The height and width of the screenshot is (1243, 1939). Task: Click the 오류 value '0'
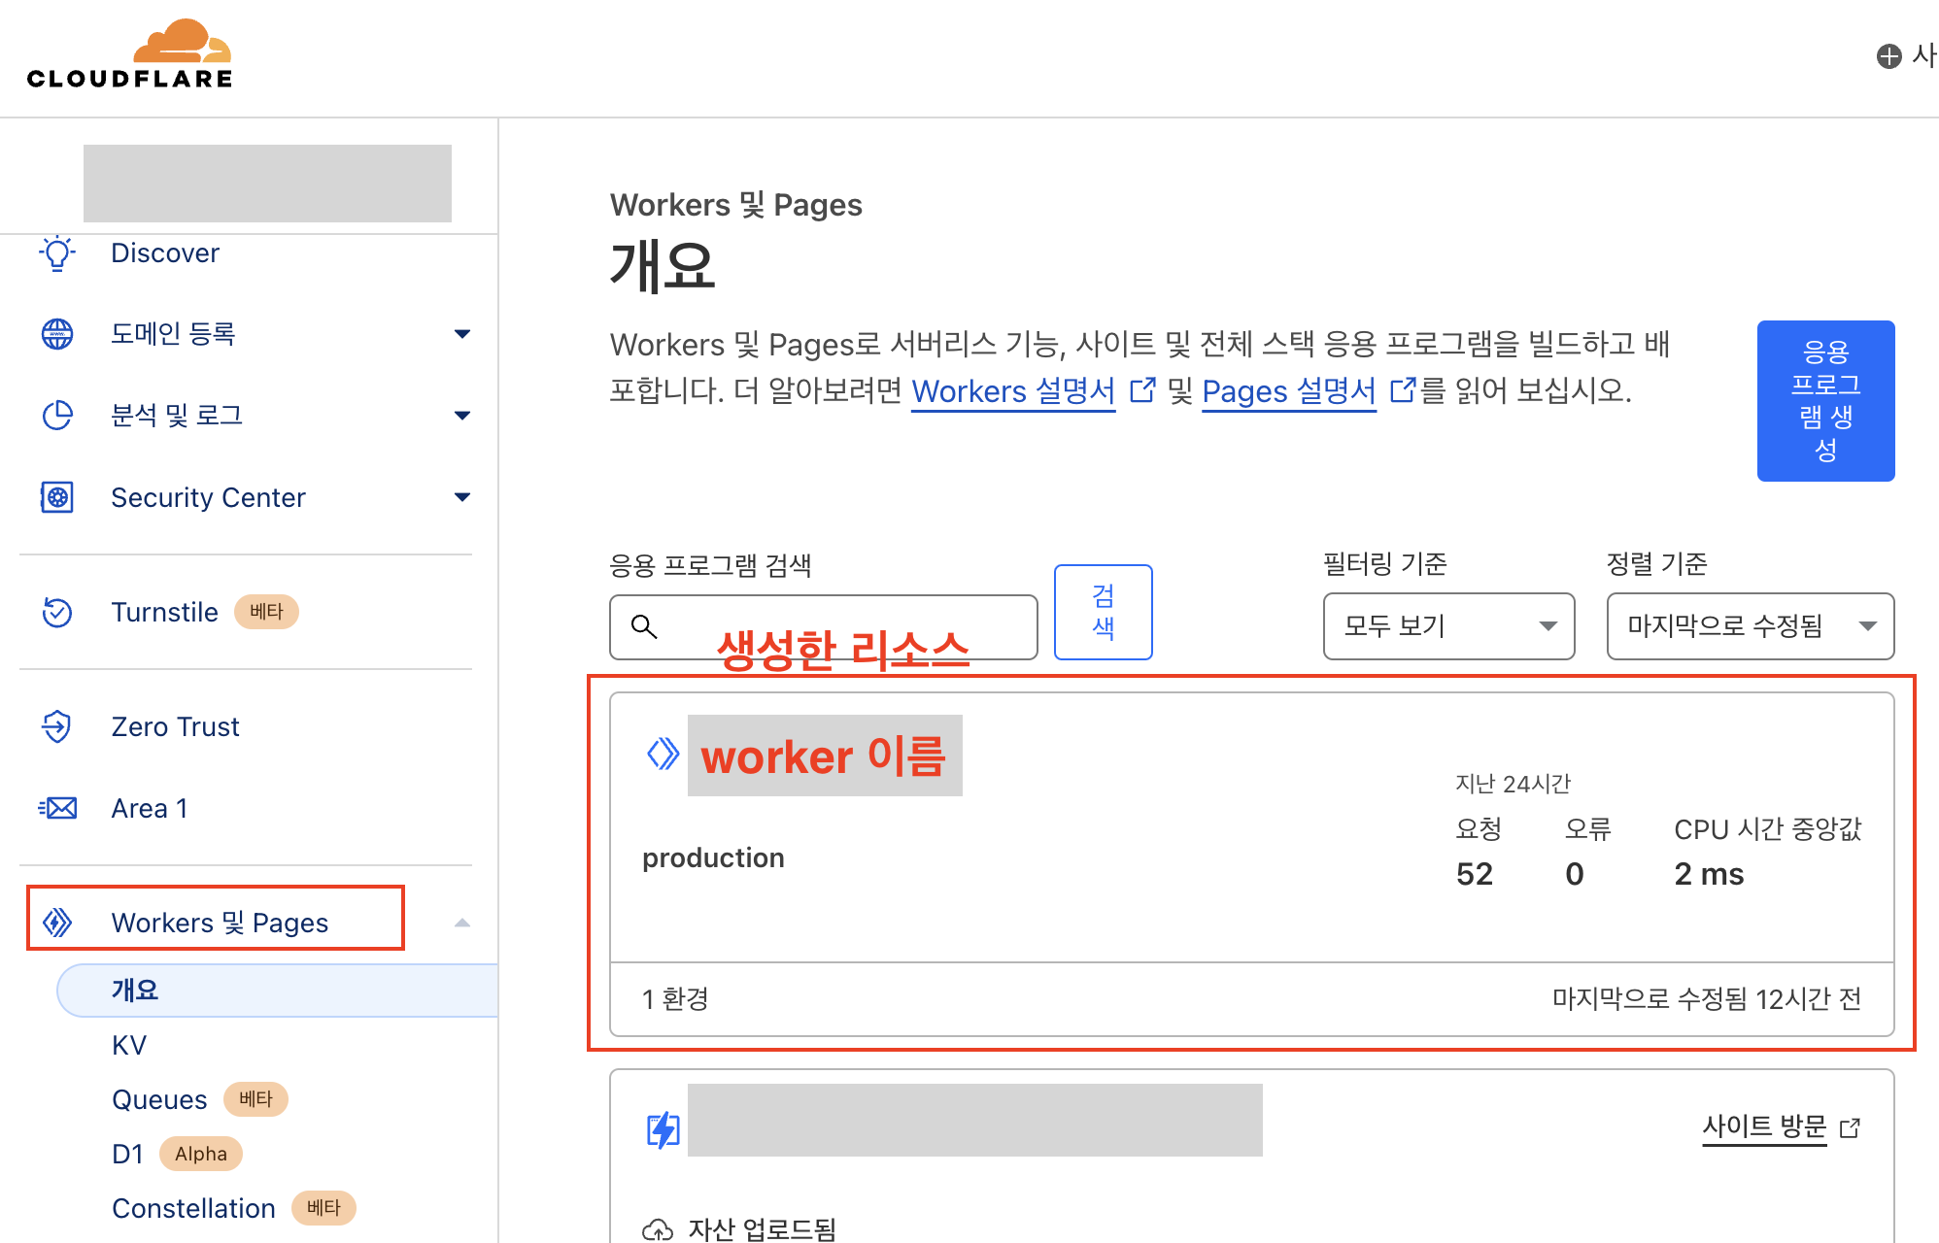(x=1574, y=874)
